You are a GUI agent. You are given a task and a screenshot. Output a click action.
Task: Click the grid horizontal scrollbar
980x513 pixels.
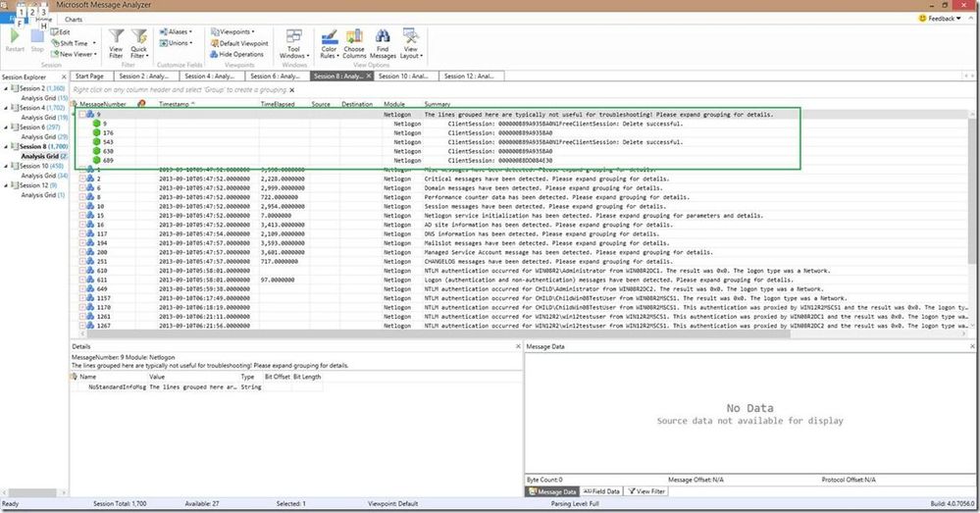point(438,334)
